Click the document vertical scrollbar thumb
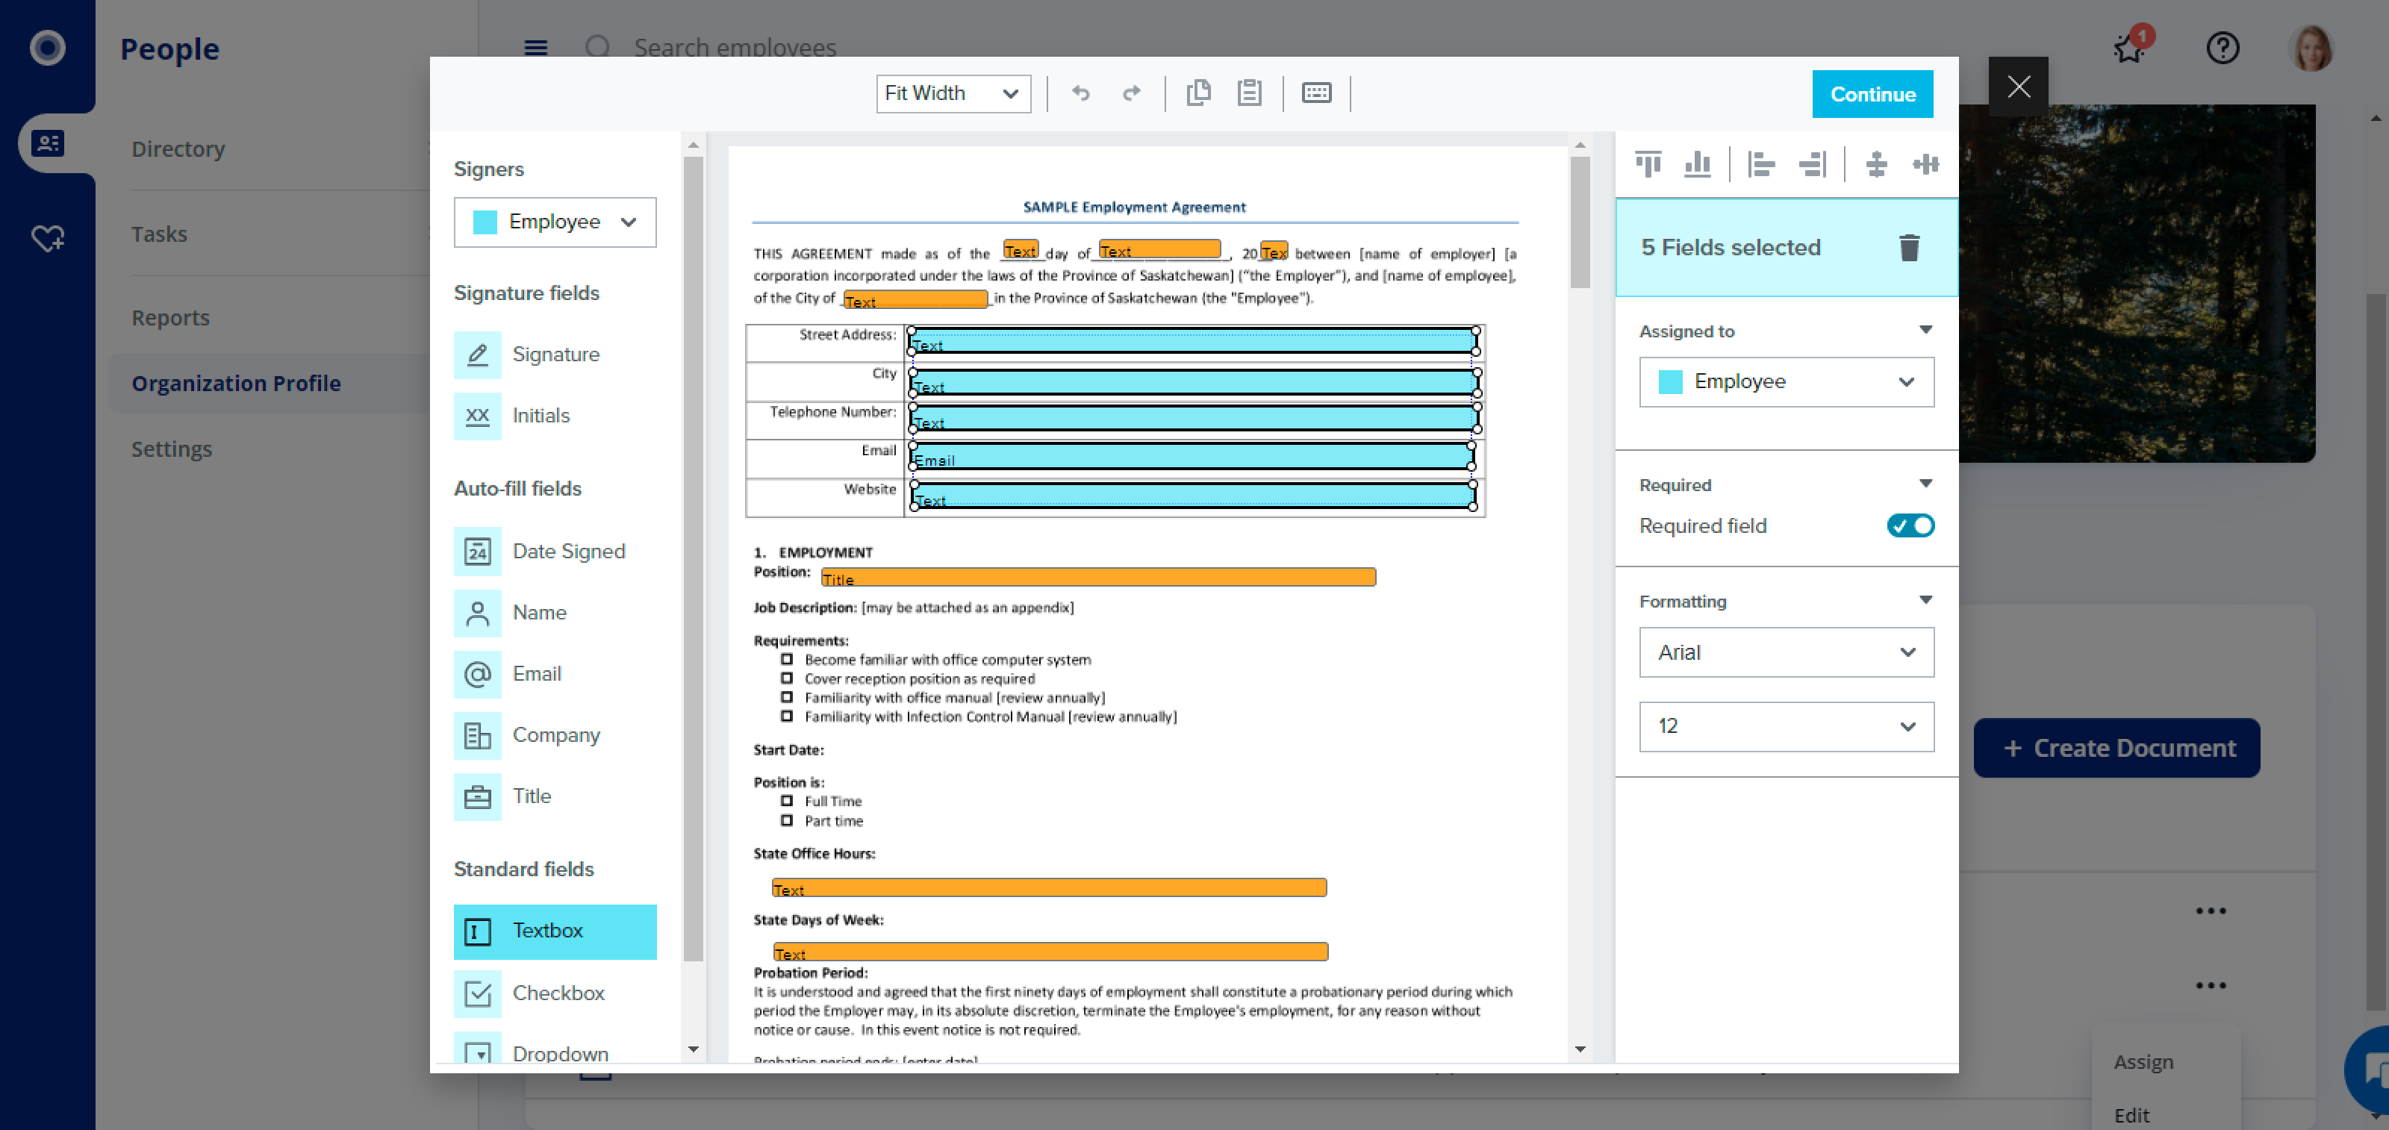Viewport: 2389px width, 1130px height. (x=1580, y=222)
